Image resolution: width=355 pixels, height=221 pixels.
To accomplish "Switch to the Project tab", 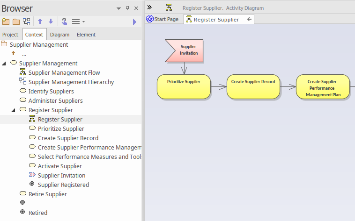I will tap(10, 35).
